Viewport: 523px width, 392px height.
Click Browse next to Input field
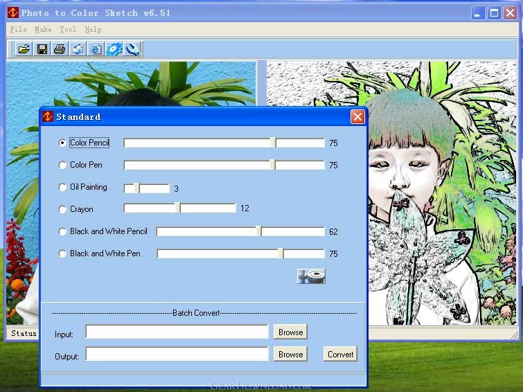point(290,332)
